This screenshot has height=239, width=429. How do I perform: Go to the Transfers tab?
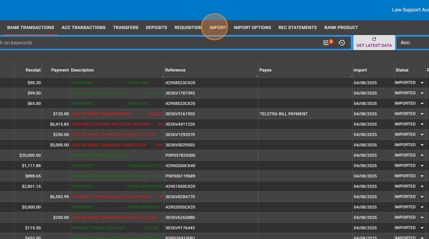pos(126,28)
